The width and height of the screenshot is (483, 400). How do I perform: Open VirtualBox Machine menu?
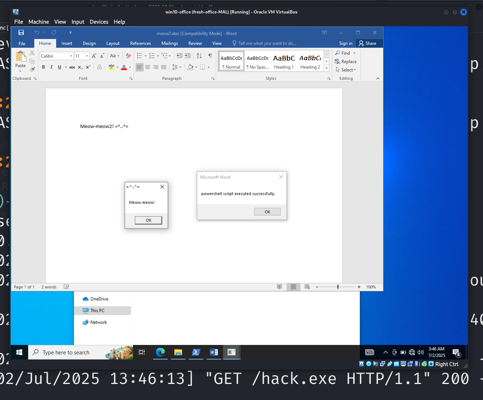[x=39, y=22]
